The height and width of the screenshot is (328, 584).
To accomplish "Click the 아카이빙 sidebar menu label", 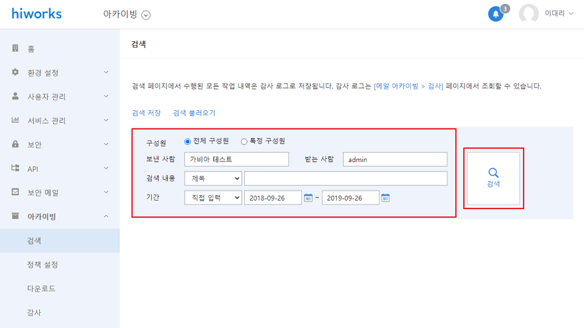I will click(42, 216).
